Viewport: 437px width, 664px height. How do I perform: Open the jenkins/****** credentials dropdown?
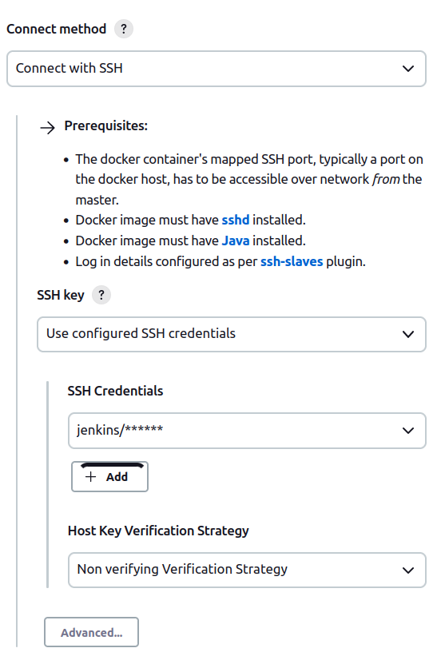click(x=247, y=431)
